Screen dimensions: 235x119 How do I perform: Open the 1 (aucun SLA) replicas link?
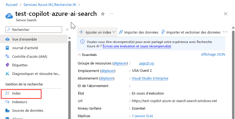(142, 116)
